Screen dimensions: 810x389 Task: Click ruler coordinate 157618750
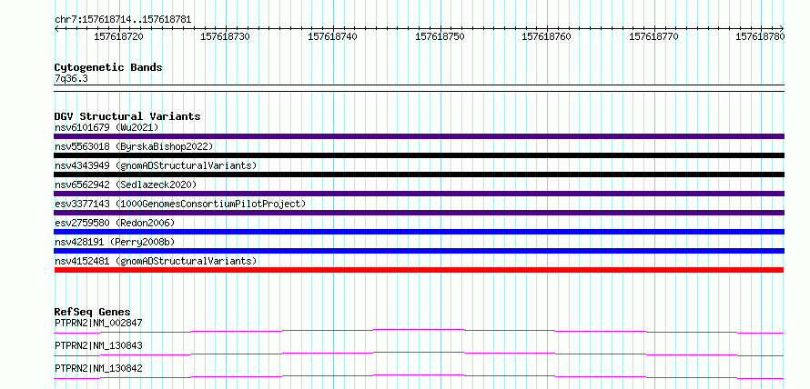pos(440,36)
